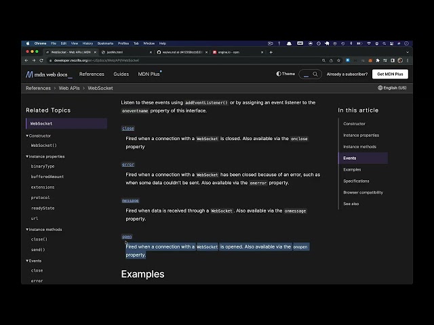This screenshot has height=325, width=434.
Task: Jump to Examples in article outline
Action: tap(352, 169)
